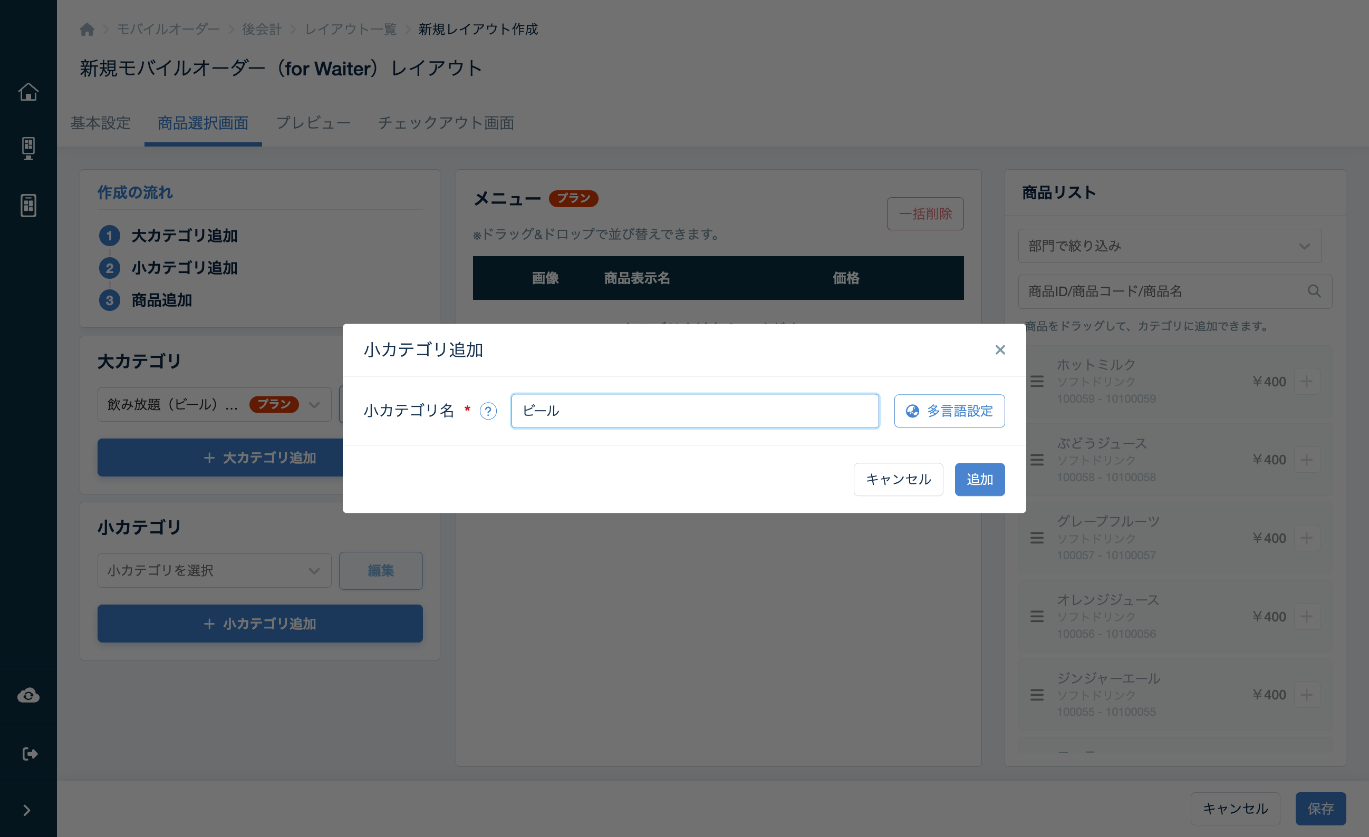This screenshot has width=1369, height=837.
Task: Cancel the 小カテゴリ追加 dialog
Action: click(898, 479)
